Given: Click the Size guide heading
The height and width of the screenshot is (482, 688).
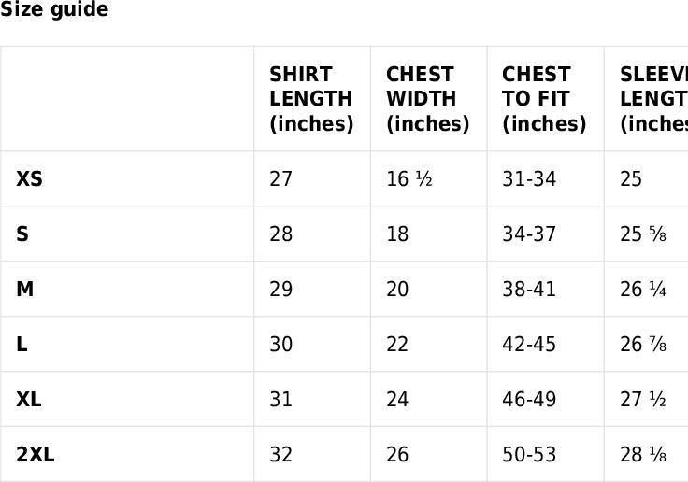Looking at the screenshot, I should (x=54, y=10).
